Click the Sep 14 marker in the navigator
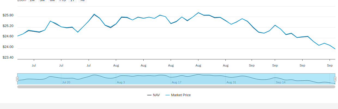This screenshot has width=338, height=109. point(281,82)
